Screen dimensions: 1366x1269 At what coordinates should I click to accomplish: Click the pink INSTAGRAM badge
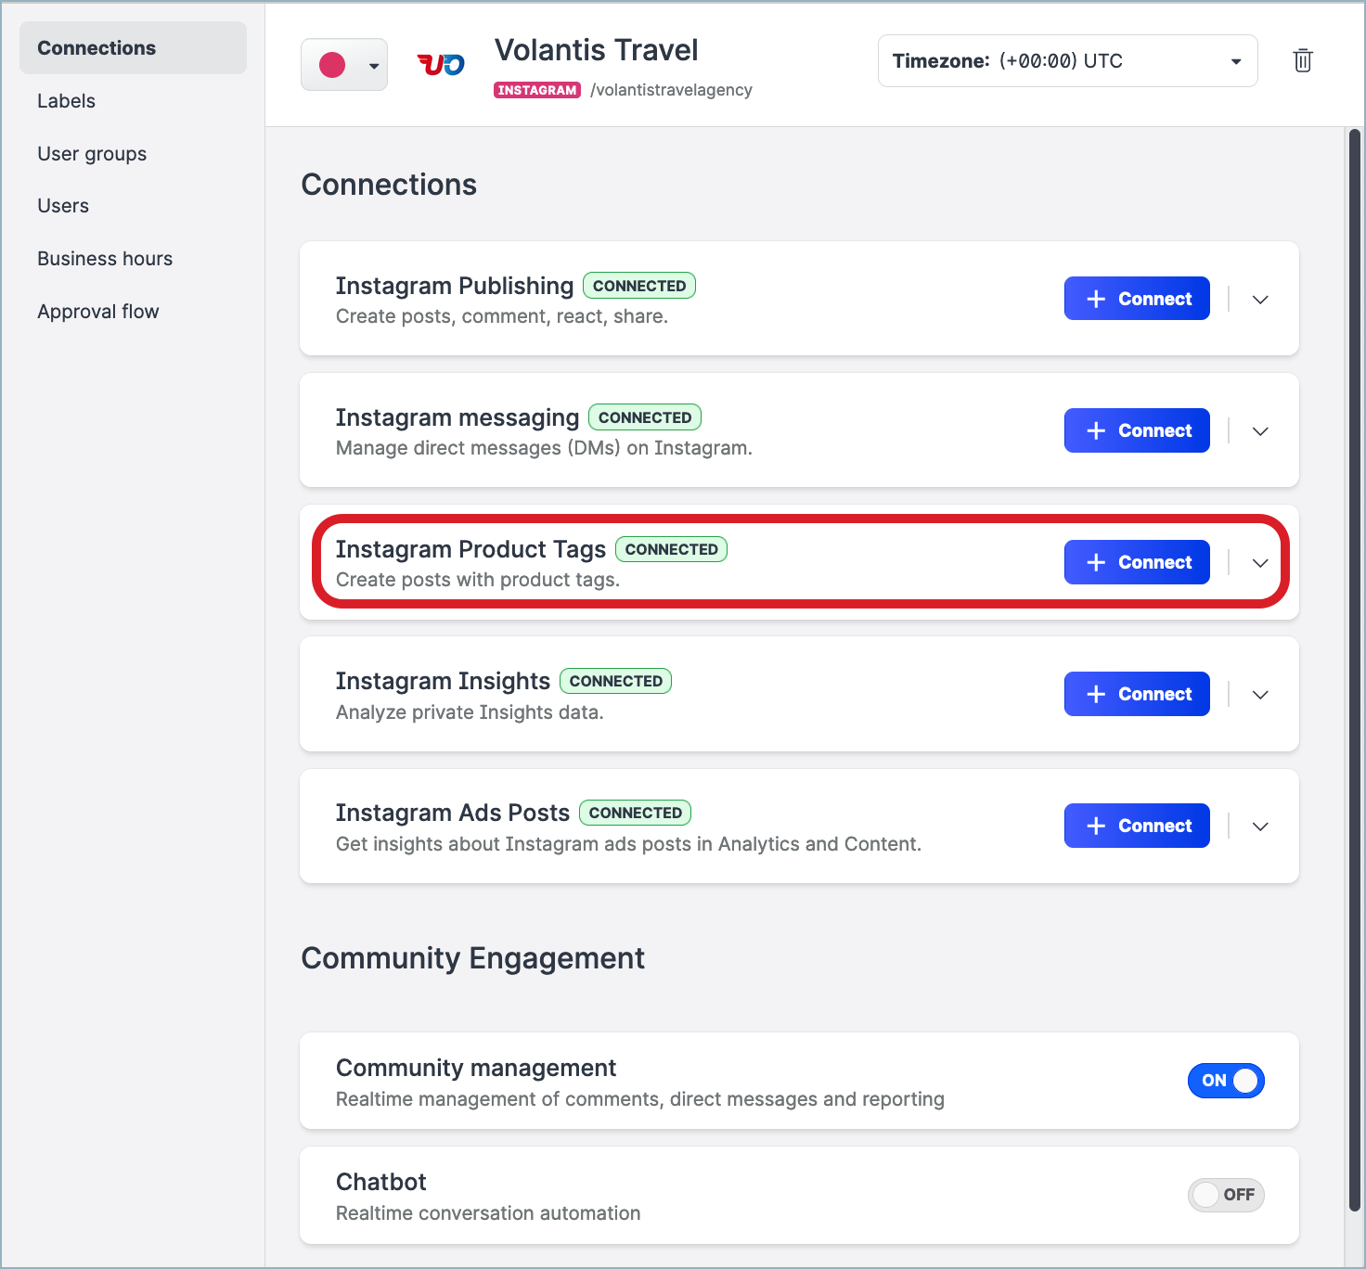pos(537,90)
